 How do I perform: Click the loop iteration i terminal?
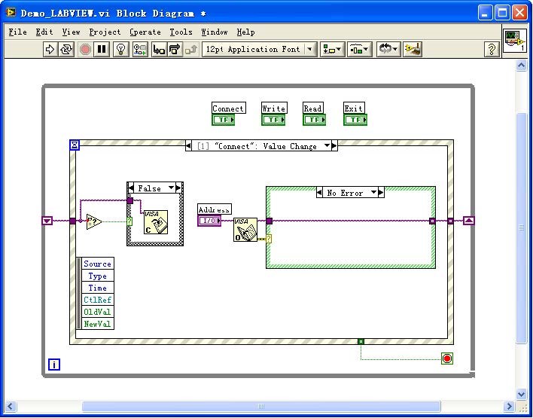pyautogui.click(x=54, y=365)
